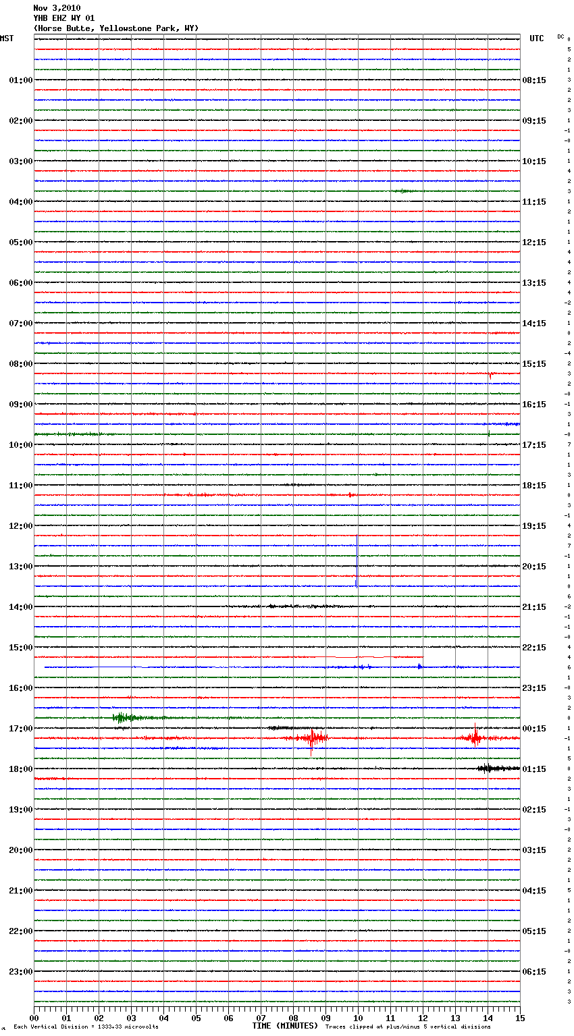
Task: Click the 19:15 UTC time label
Action: click(x=534, y=526)
